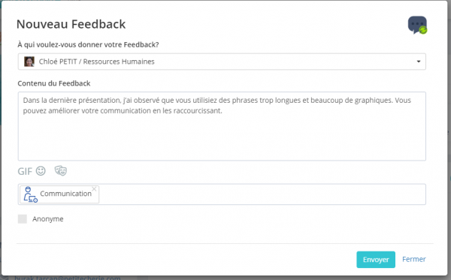Image resolution: width=451 pixels, height=280 pixels.
Task: Click the theater masks sticker icon
Action: (61, 170)
